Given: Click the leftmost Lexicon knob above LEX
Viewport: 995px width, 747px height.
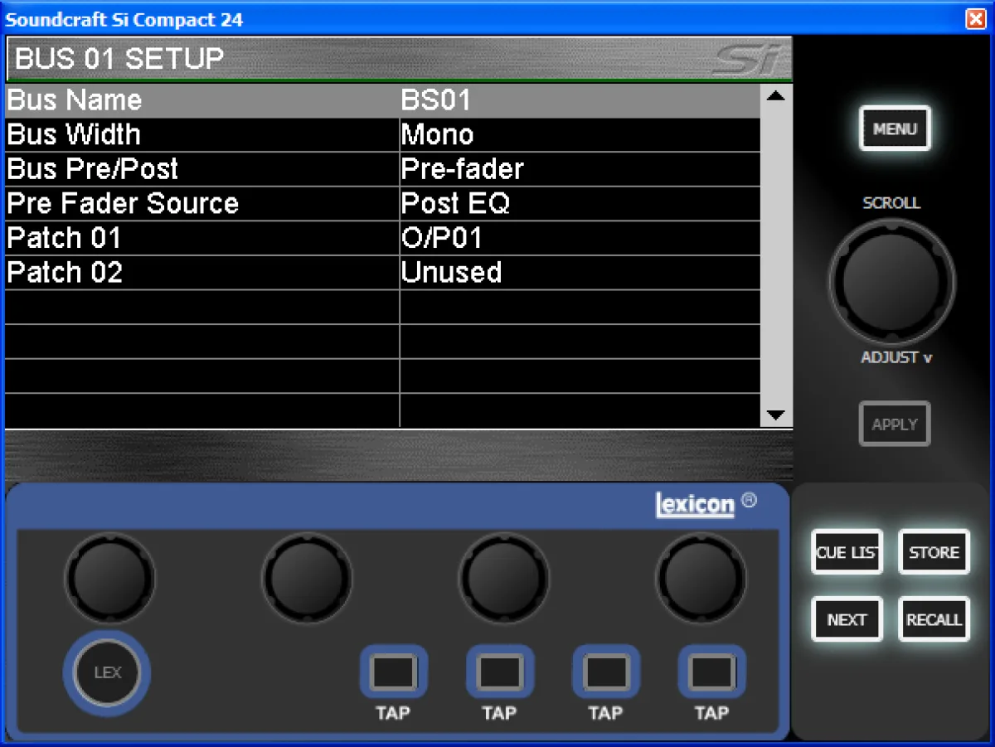Looking at the screenshot, I should coord(110,577).
